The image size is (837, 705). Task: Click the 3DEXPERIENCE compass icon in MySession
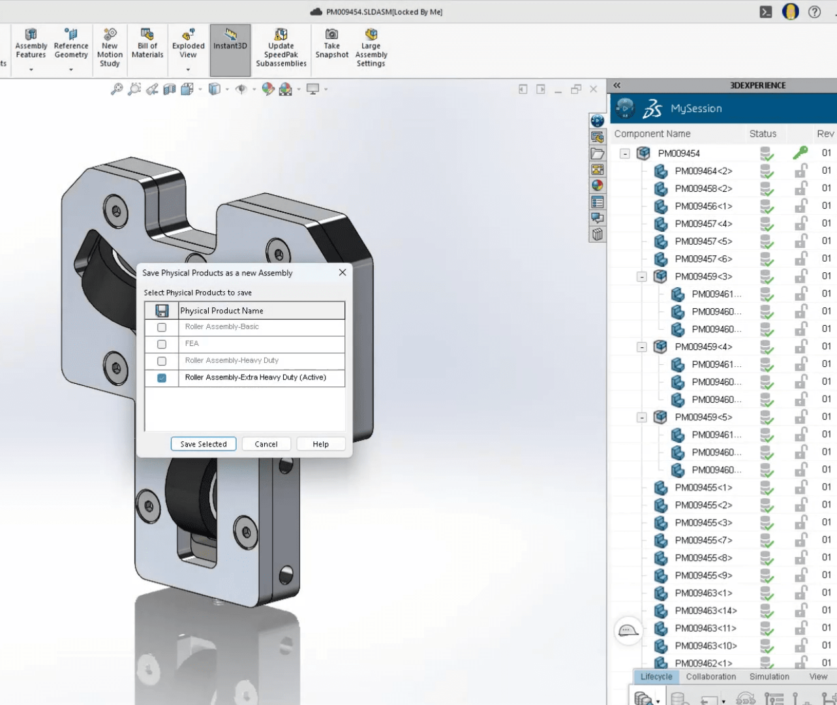point(625,108)
